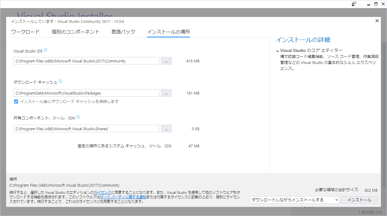Image resolution: width=387 pixels, height=216 pixels.
Task: Edit the Shared components path field
Action: pos(86,129)
